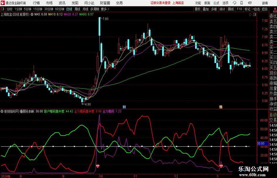Open the 版面 menu
The height and width of the screenshot is (178, 277).
(x=207, y=3)
